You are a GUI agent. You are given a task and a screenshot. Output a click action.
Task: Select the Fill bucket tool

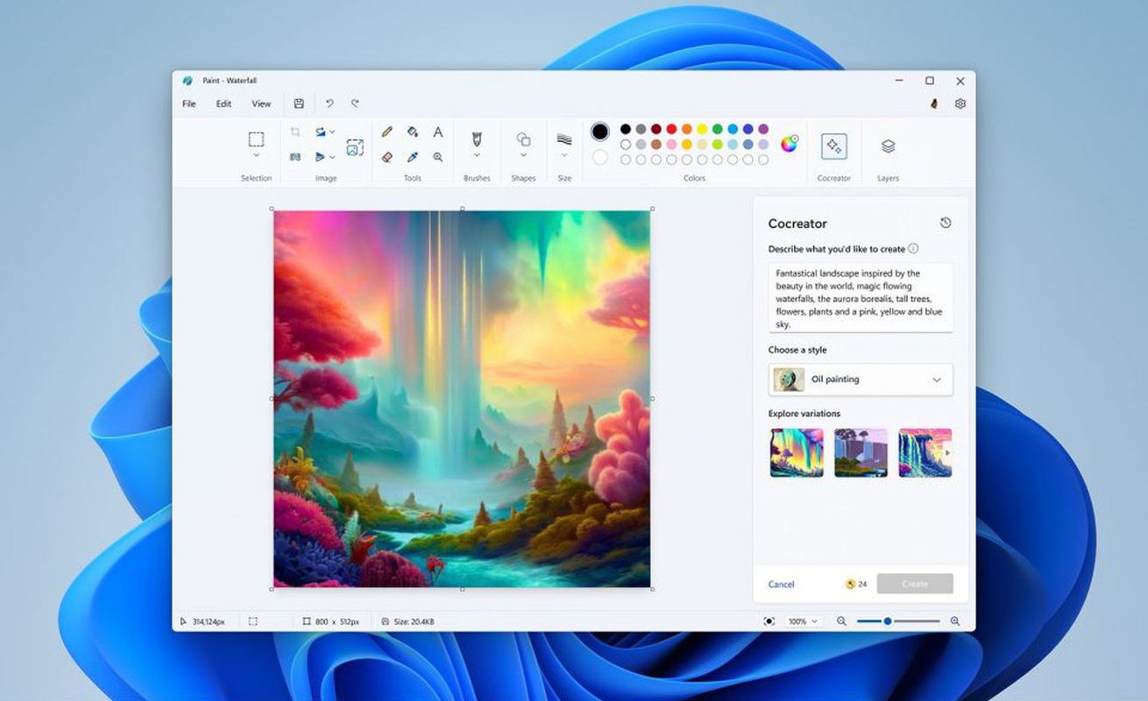(x=412, y=131)
